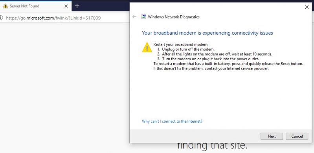Show site information icon in address bar

point(1,18)
